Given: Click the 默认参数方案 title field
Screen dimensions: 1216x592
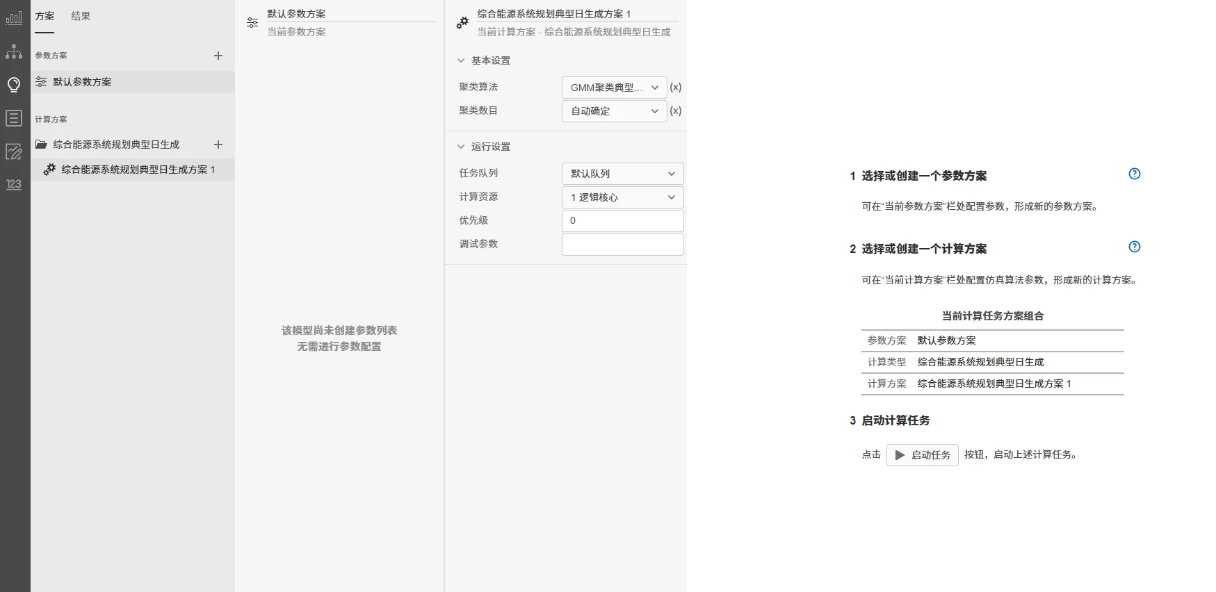Looking at the screenshot, I should (x=350, y=14).
